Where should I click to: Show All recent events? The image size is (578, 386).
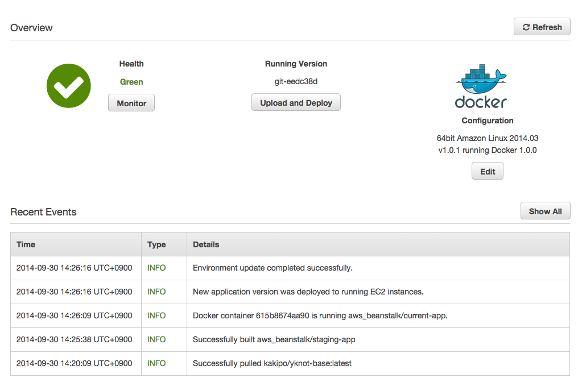pos(544,210)
